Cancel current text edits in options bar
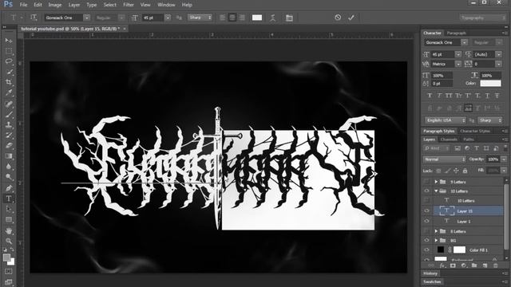 coord(338,18)
